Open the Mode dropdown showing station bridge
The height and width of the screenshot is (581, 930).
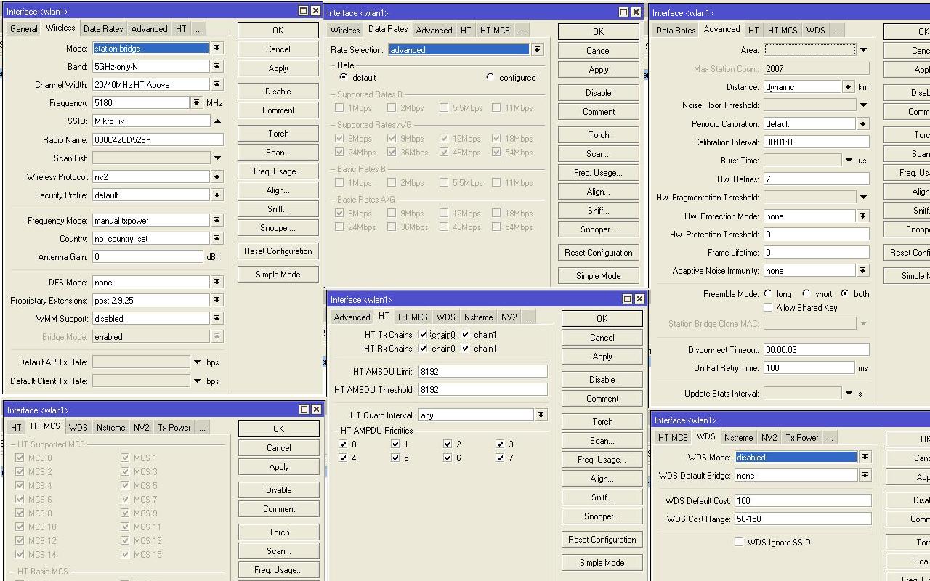click(217, 48)
